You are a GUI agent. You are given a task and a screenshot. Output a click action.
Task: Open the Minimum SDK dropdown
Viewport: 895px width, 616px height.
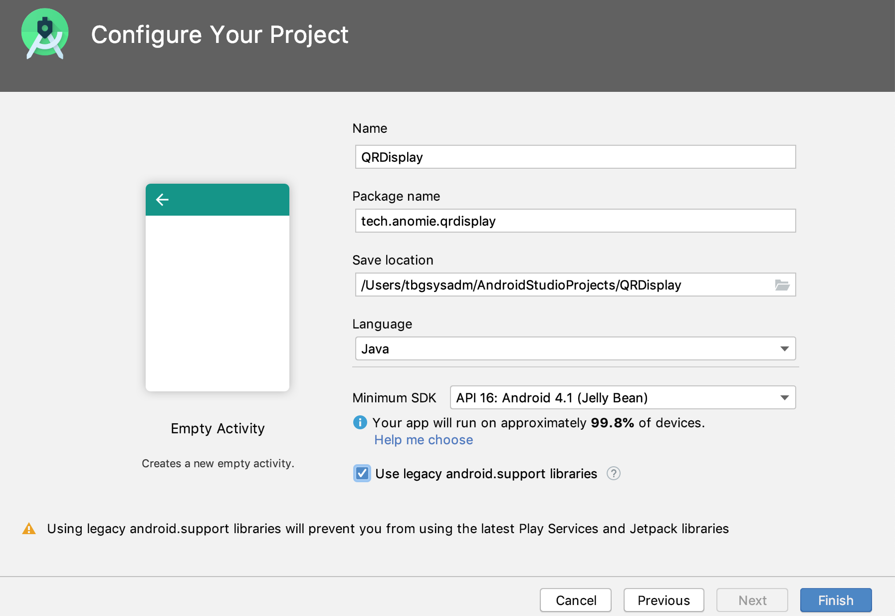623,397
